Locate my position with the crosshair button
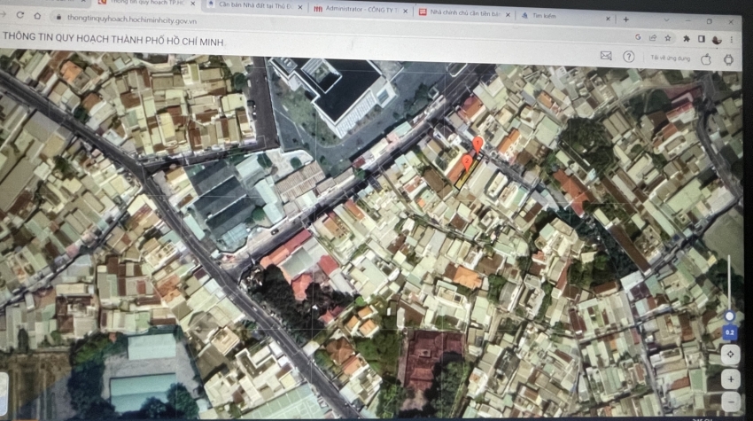 [731, 355]
